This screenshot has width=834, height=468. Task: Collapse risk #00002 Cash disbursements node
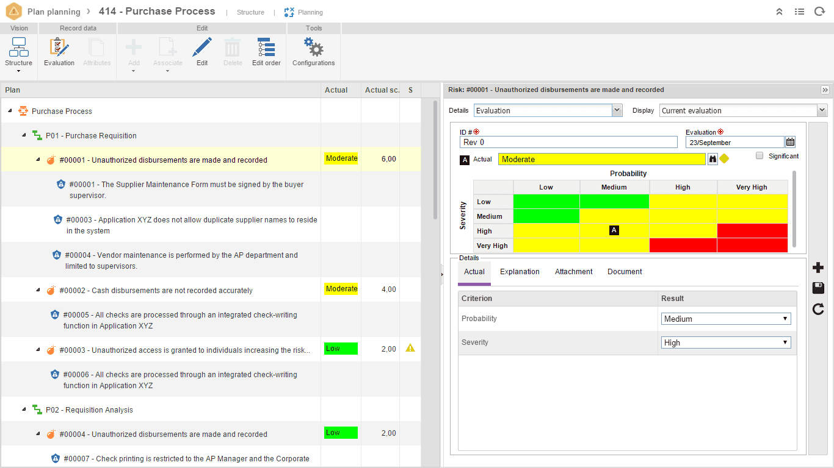(38, 290)
